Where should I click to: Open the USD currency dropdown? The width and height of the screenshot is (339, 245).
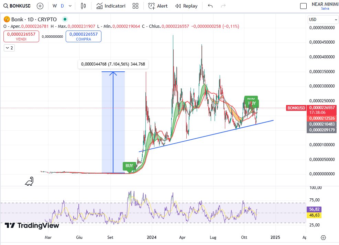click(323, 20)
